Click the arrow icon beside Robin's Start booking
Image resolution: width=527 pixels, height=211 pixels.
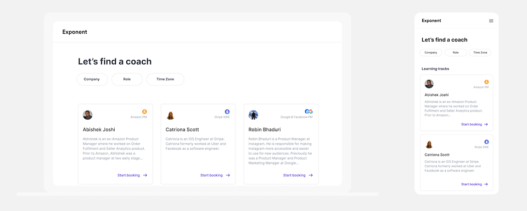point(311,175)
